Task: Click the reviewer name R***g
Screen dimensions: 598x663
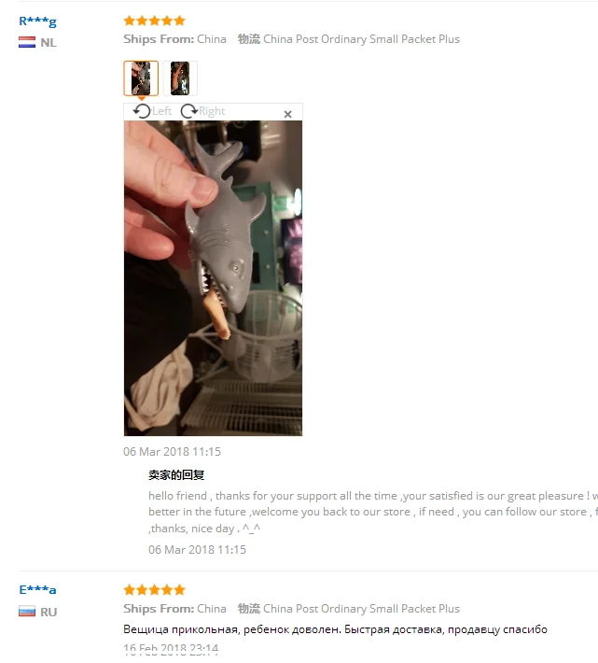Action: [x=37, y=21]
